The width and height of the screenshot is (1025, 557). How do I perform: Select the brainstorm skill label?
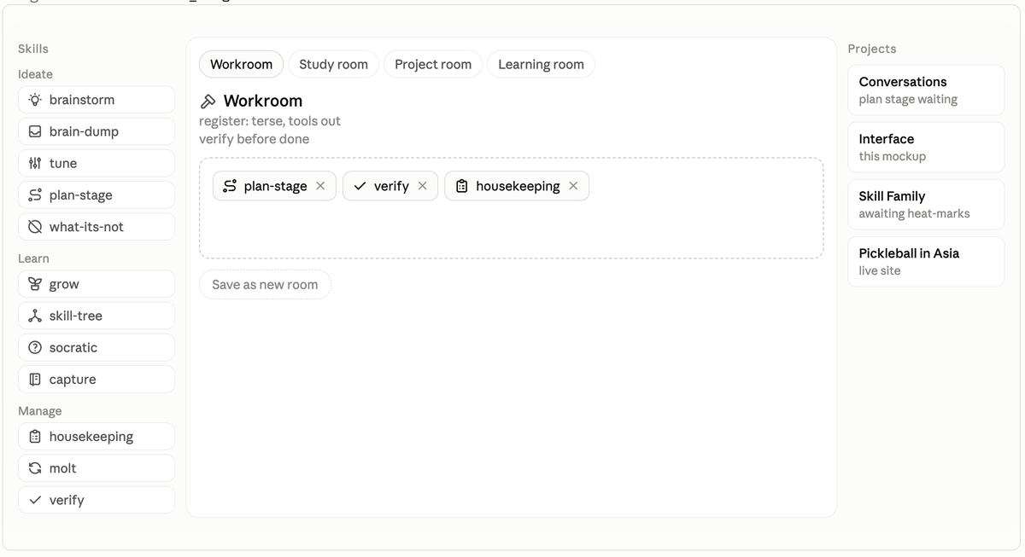(x=82, y=100)
